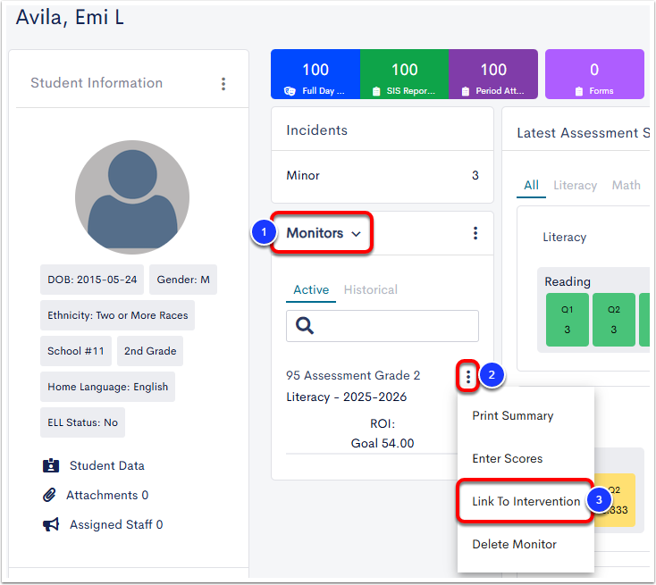This screenshot has width=656, height=585.
Task: Click the green SIS Report 100 tile
Action: tap(404, 74)
